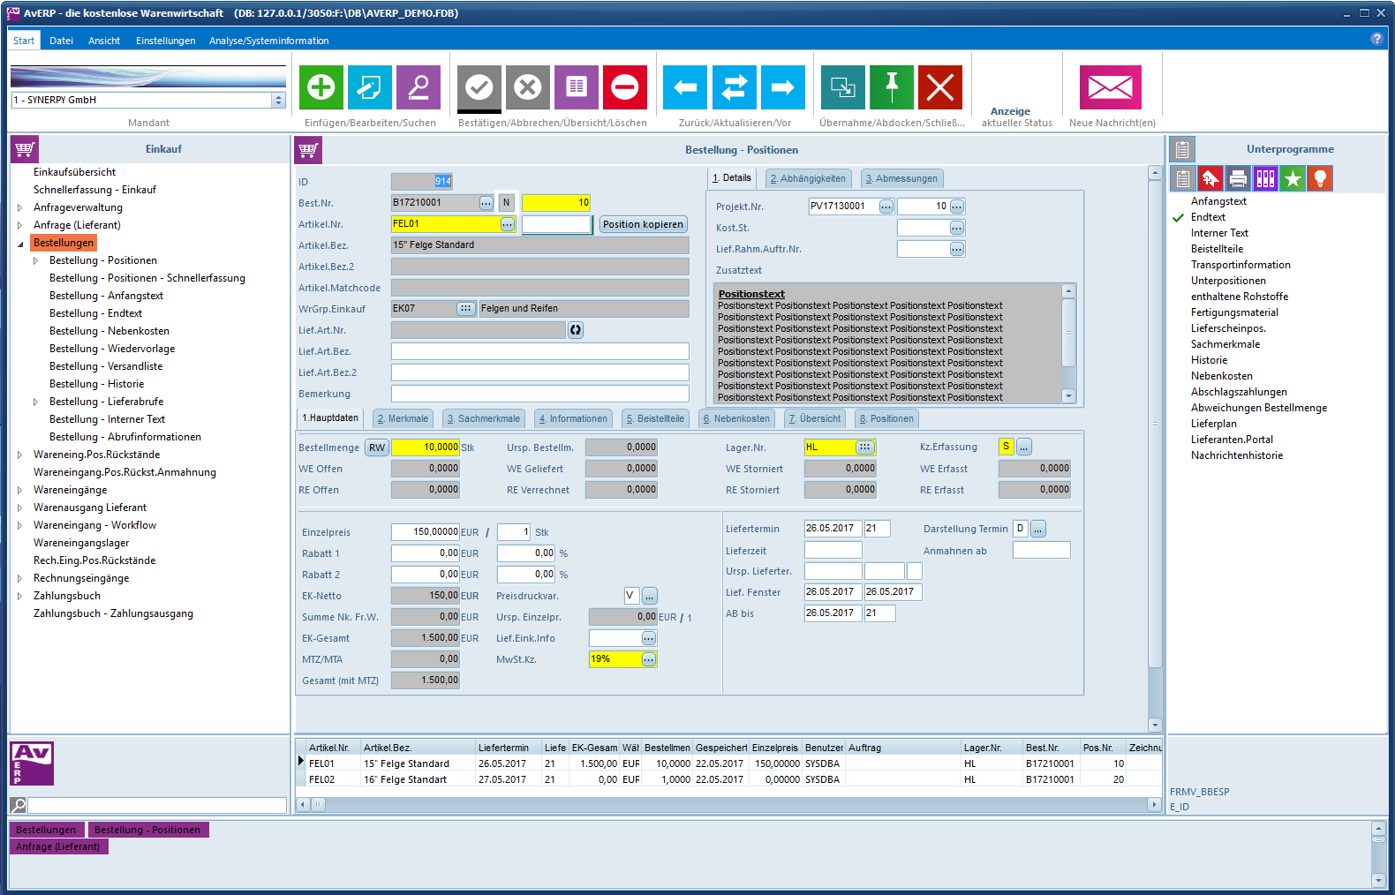Click the blue Bearbeiten edit icon
The height and width of the screenshot is (895, 1395).
pyautogui.click(x=370, y=87)
